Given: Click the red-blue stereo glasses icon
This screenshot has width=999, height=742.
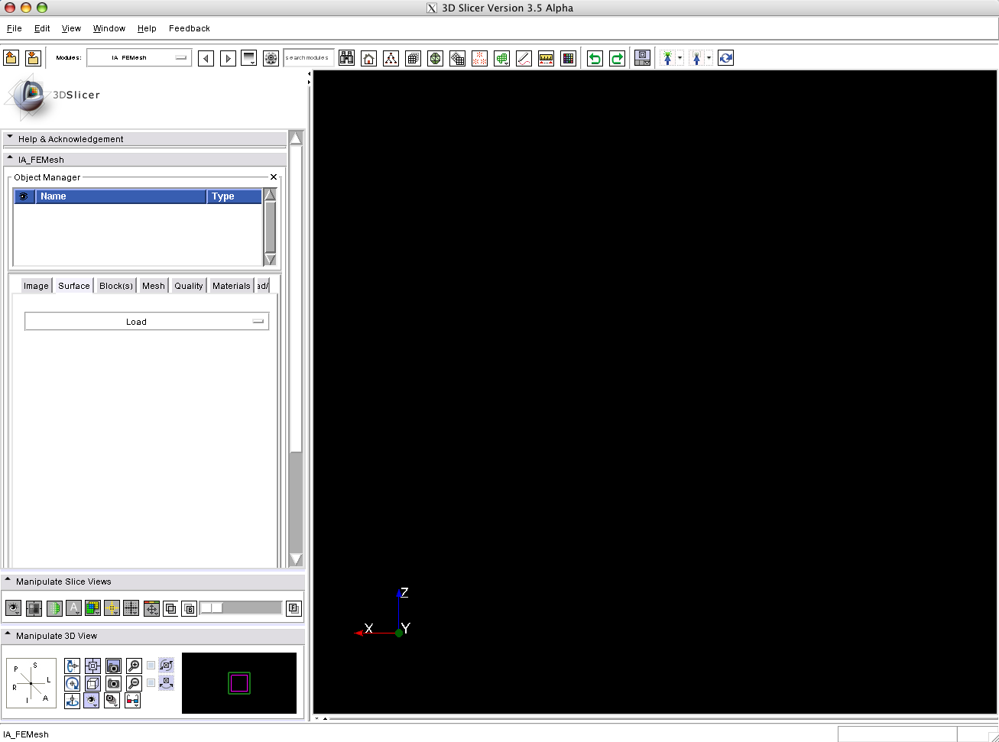Looking at the screenshot, I should 133,700.
